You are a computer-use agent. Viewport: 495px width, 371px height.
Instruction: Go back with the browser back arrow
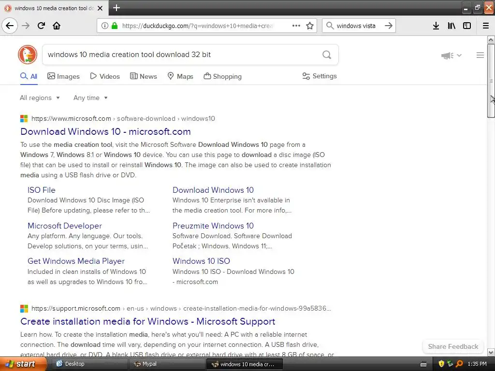tap(10, 26)
